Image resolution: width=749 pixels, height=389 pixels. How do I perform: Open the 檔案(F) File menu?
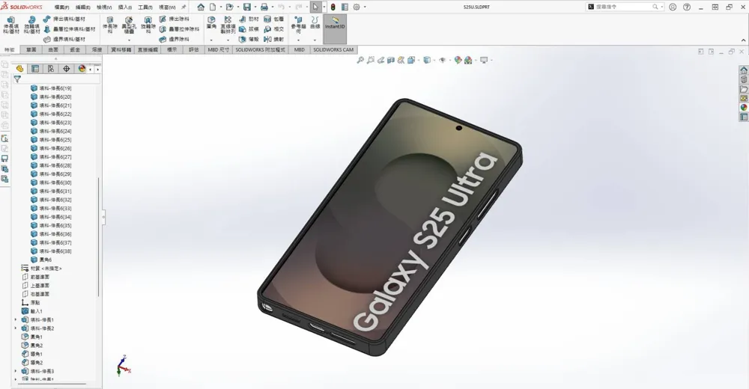[61, 7]
